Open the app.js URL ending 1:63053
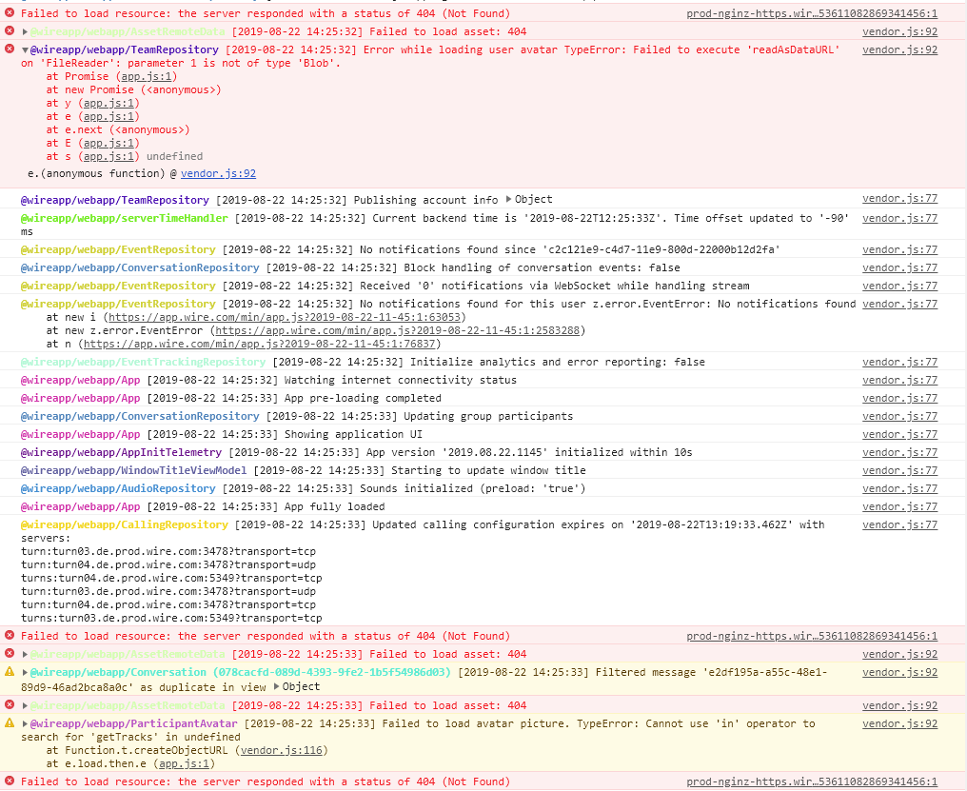The image size is (967, 791). tap(285, 317)
